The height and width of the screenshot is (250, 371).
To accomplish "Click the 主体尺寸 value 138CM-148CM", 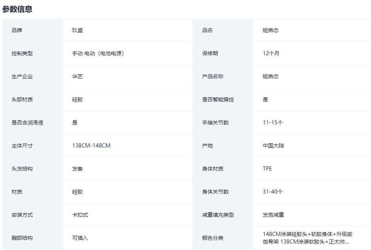I will tap(91, 146).
